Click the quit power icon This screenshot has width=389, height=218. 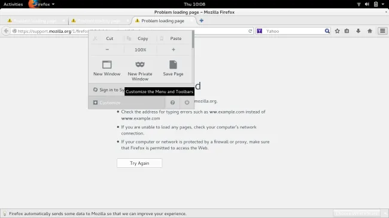pyautogui.click(x=187, y=103)
